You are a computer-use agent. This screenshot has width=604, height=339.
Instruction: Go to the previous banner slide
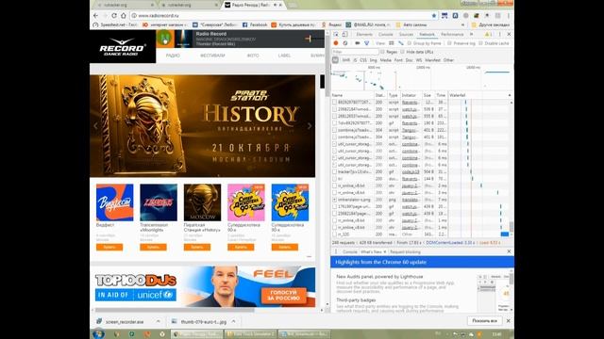(x=95, y=125)
